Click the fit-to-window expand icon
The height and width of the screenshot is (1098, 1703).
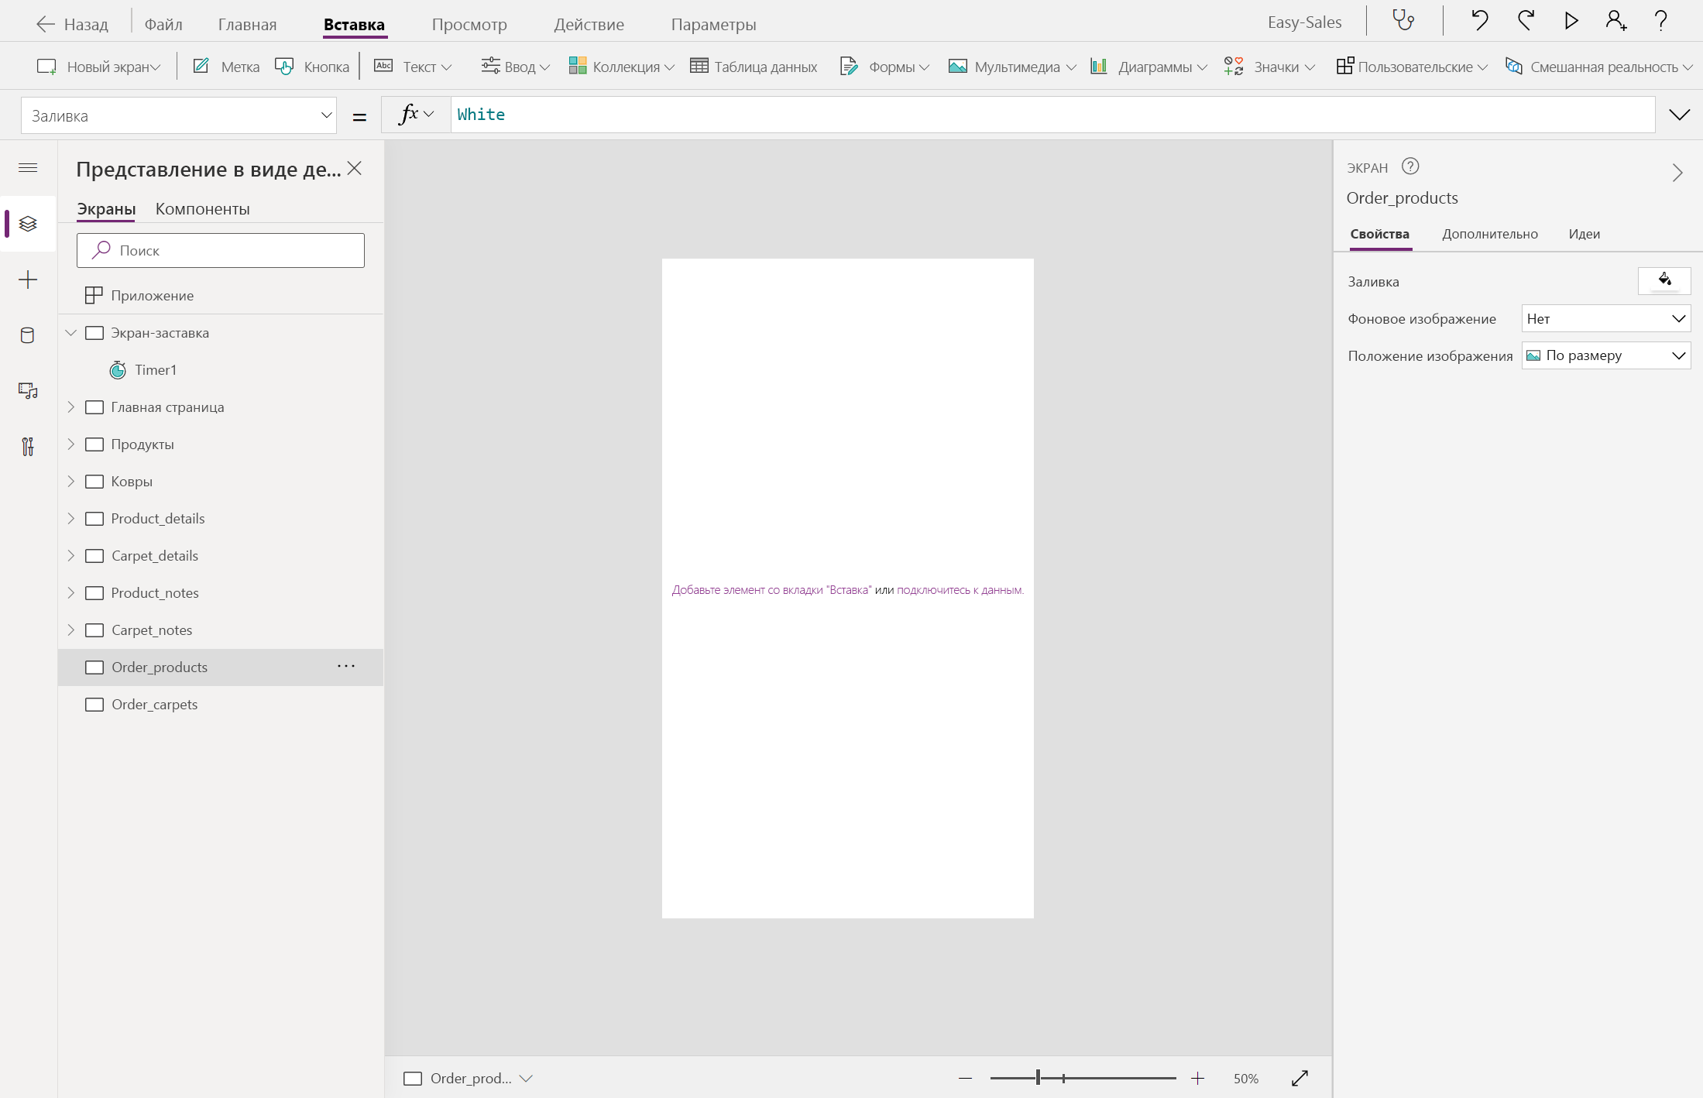(1300, 1078)
